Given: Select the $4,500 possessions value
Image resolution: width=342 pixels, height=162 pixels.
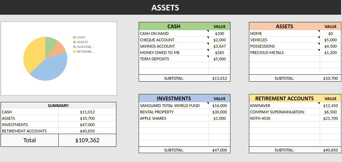Looking at the screenshot, I should pyautogui.click(x=331, y=46).
